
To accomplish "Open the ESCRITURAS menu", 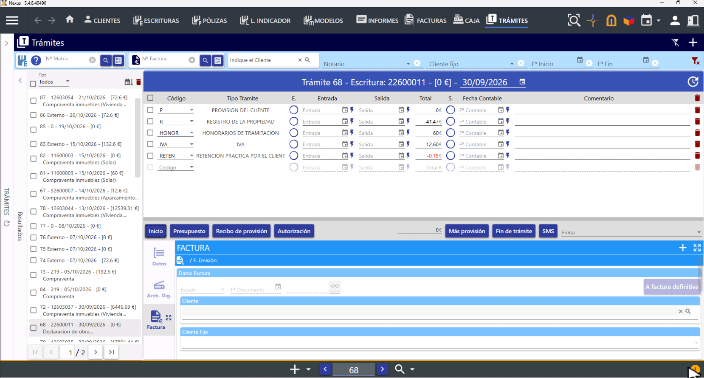I will pyautogui.click(x=156, y=20).
